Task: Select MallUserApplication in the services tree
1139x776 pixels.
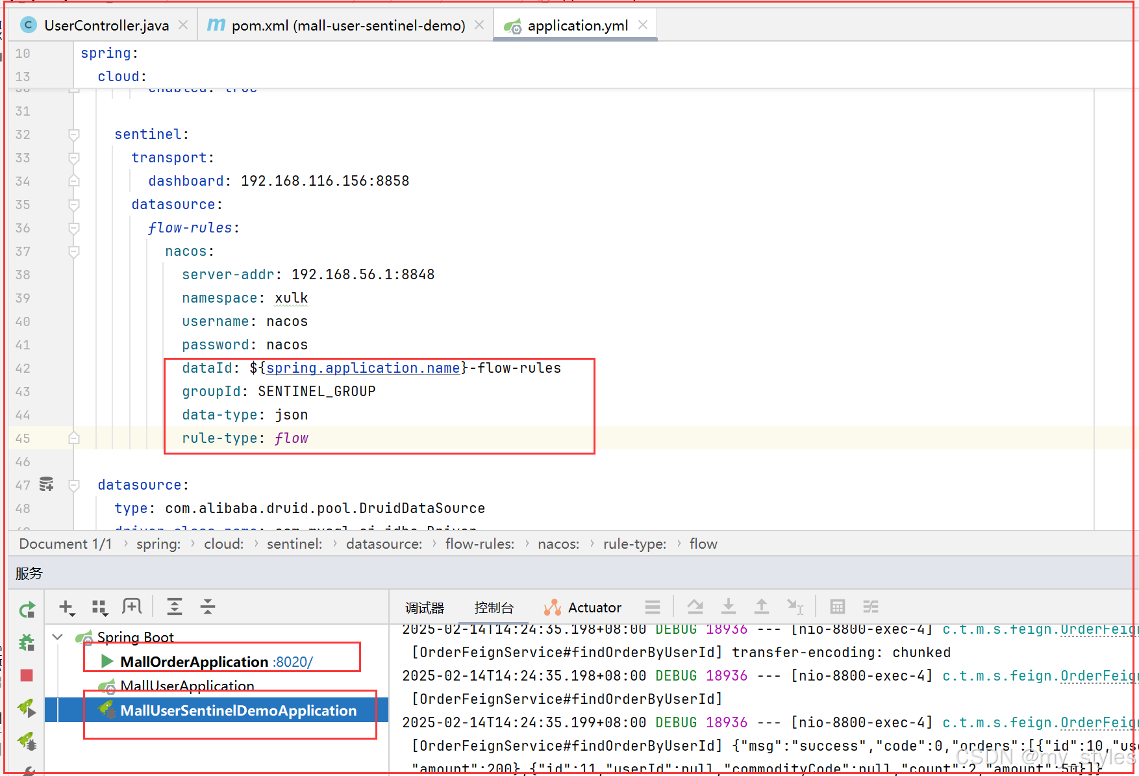Action: click(187, 686)
